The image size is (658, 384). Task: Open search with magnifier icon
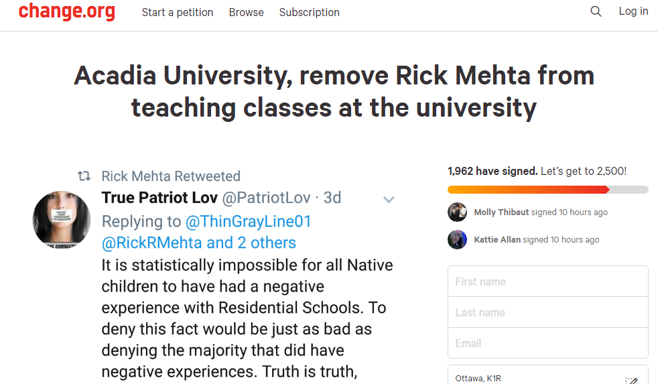(596, 11)
